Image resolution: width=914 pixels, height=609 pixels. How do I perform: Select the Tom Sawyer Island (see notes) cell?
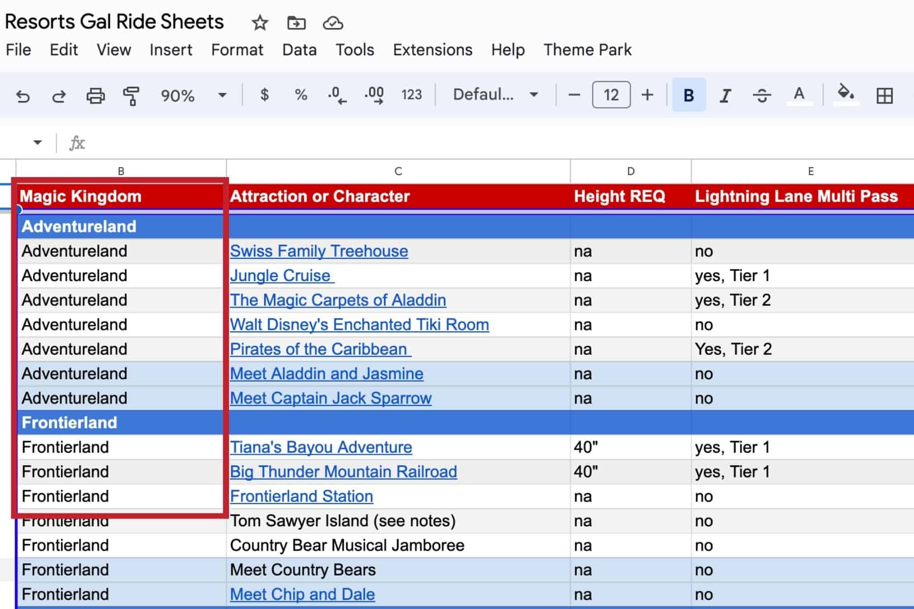point(399,521)
